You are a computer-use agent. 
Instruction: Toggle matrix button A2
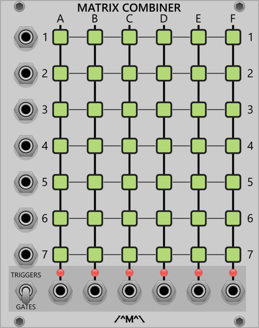pyautogui.click(x=60, y=73)
